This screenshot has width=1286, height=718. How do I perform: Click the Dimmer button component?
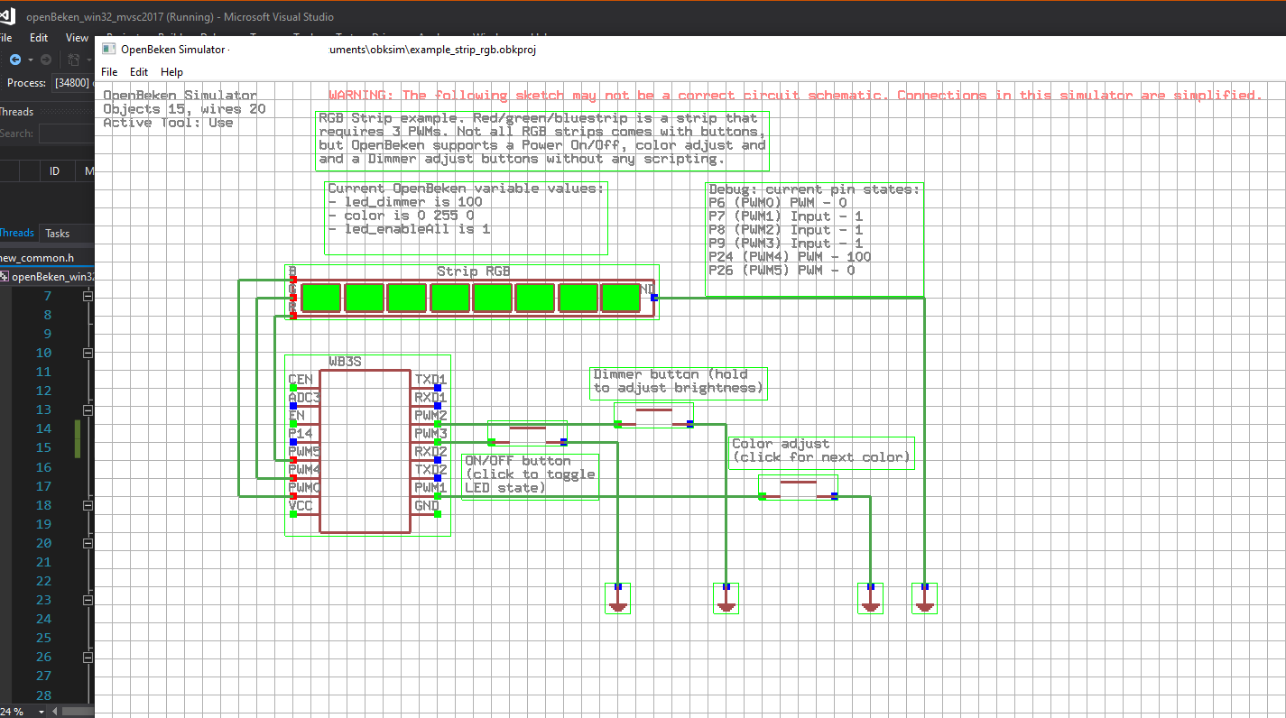(653, 416)
